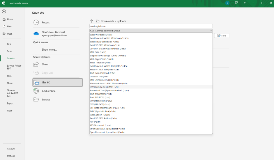Click the back arrow icon

point(4,11)
